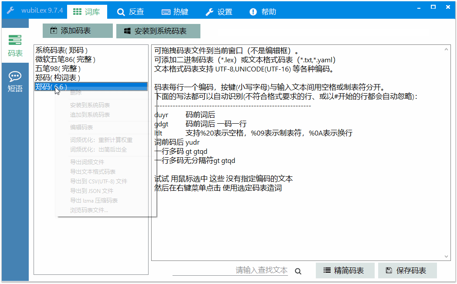Click the 精简码表 button
The image size is (457, 284).
(345, 270)
